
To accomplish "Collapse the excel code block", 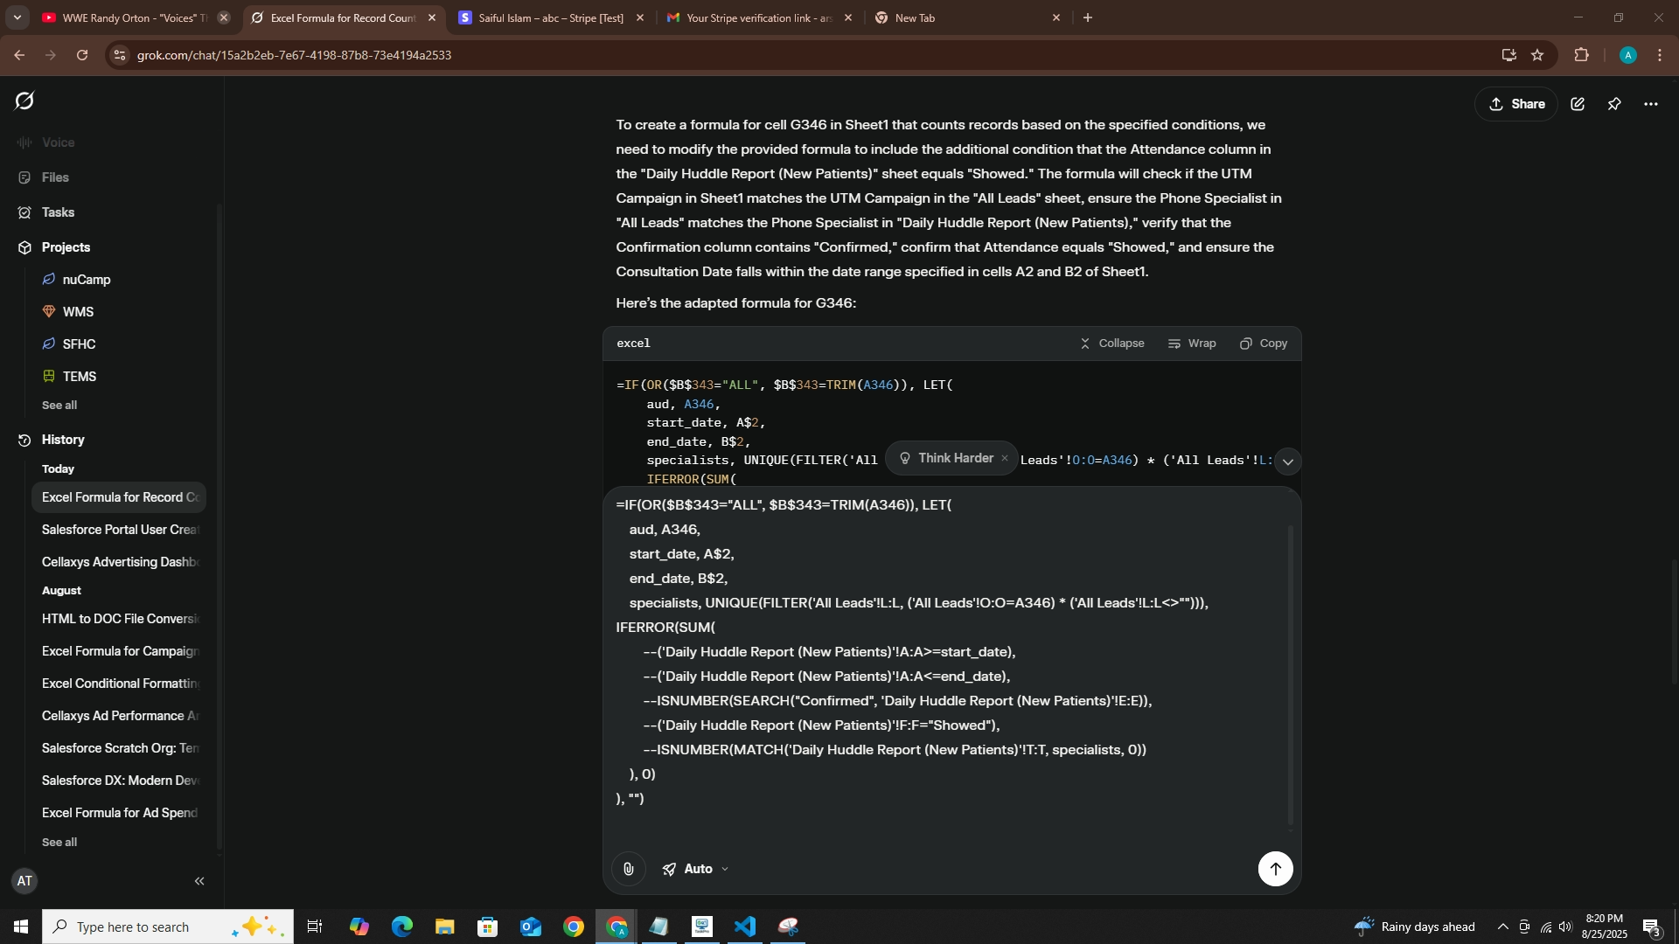I will [x=1111, y=344].
